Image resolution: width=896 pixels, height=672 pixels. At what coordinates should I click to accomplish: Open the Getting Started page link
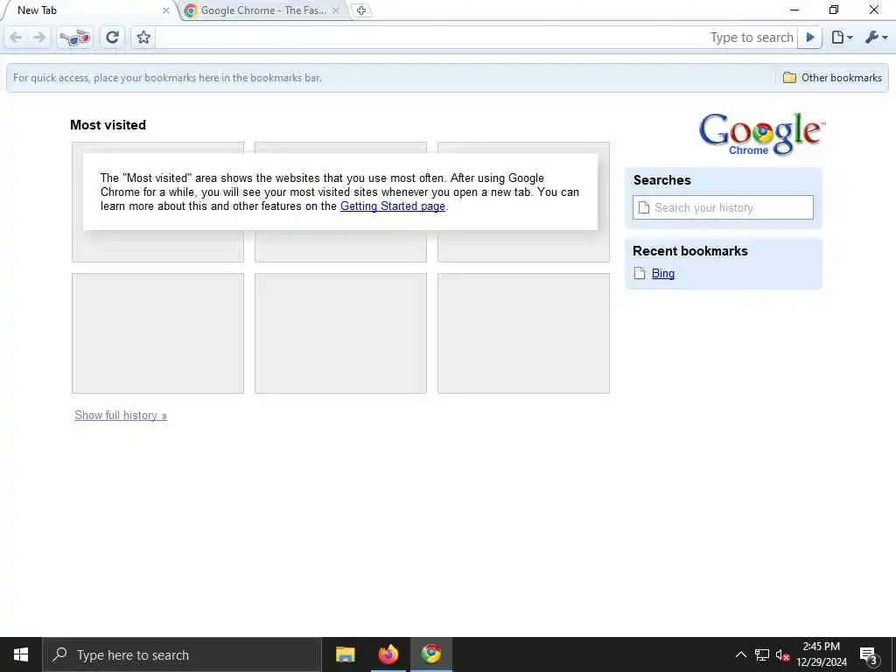393,206
